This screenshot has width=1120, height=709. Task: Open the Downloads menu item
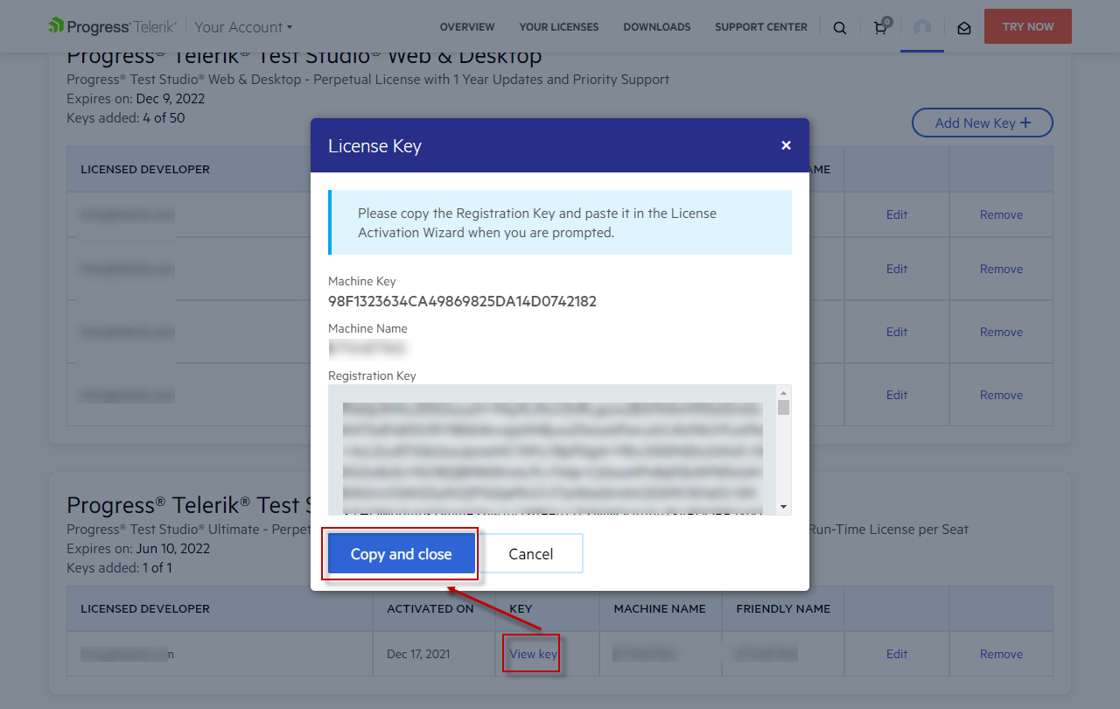(657, 27)
